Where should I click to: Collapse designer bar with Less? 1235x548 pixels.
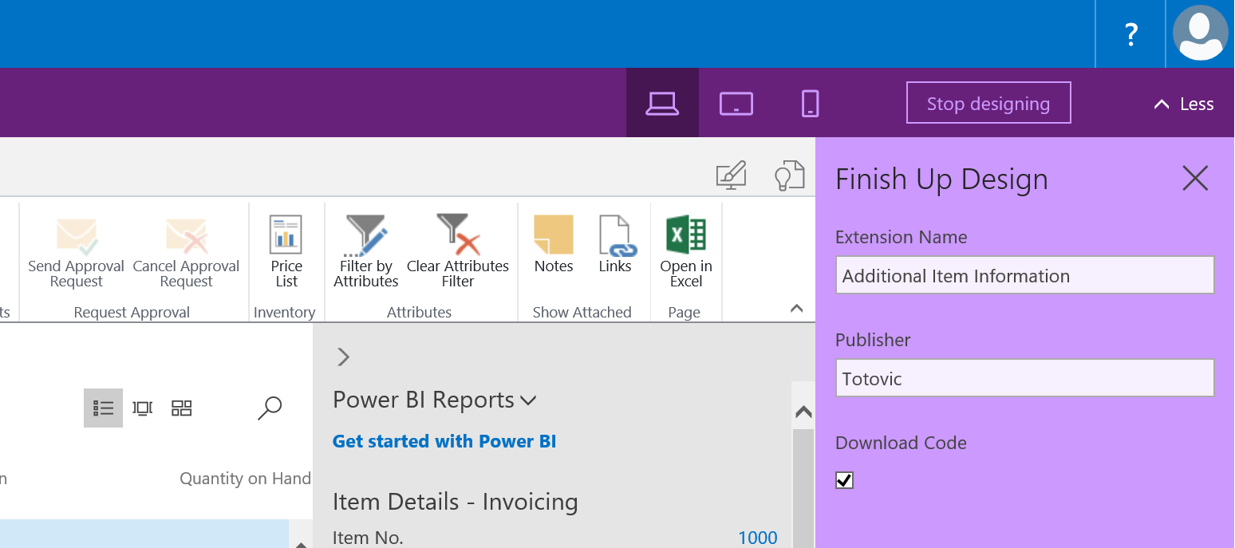[1184, 104]
